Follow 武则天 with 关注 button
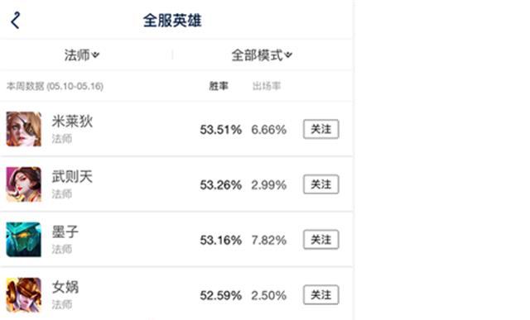 coord(321,184)
